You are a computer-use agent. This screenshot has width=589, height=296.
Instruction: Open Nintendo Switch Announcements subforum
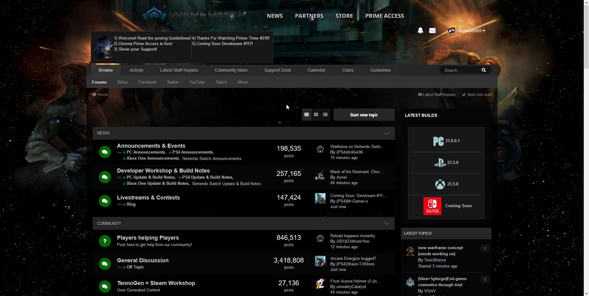click(212, 158)
